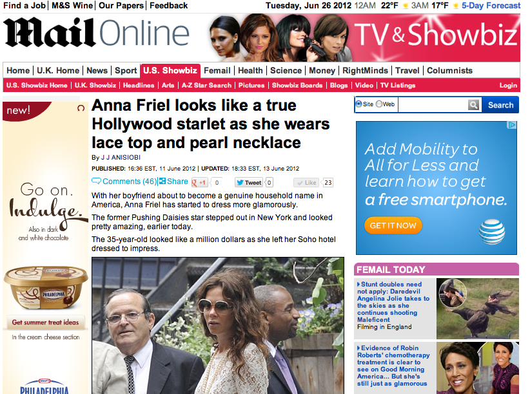The image size is (530, 394).
Task: Open A-Z Star Search submenu item
Action: 206,86
